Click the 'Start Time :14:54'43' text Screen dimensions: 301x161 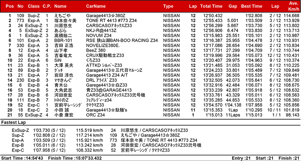(22, 158)
